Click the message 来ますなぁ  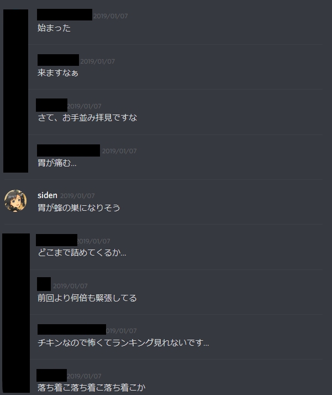(58, 73)
